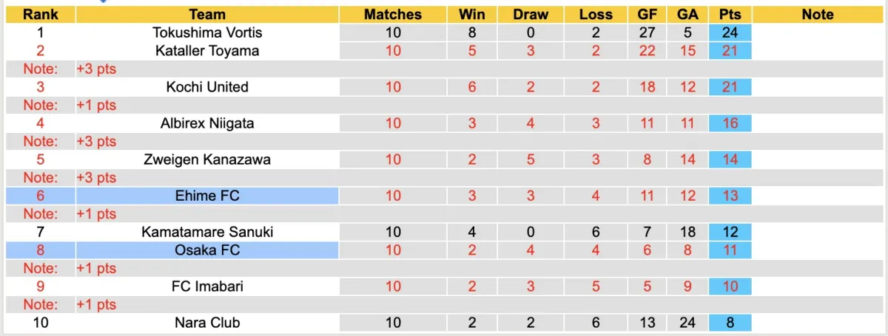Click Nara Club's 8 points cell
The width and height of the screenshot is (888, 336).
coord(730,323)
